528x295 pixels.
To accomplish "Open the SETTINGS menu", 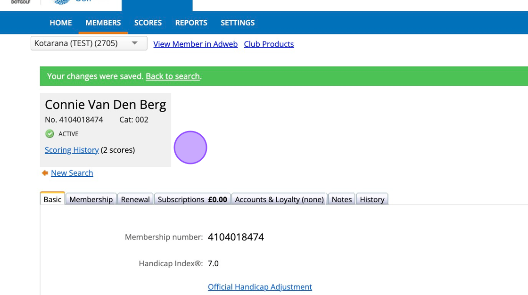I will click(238, 23).
